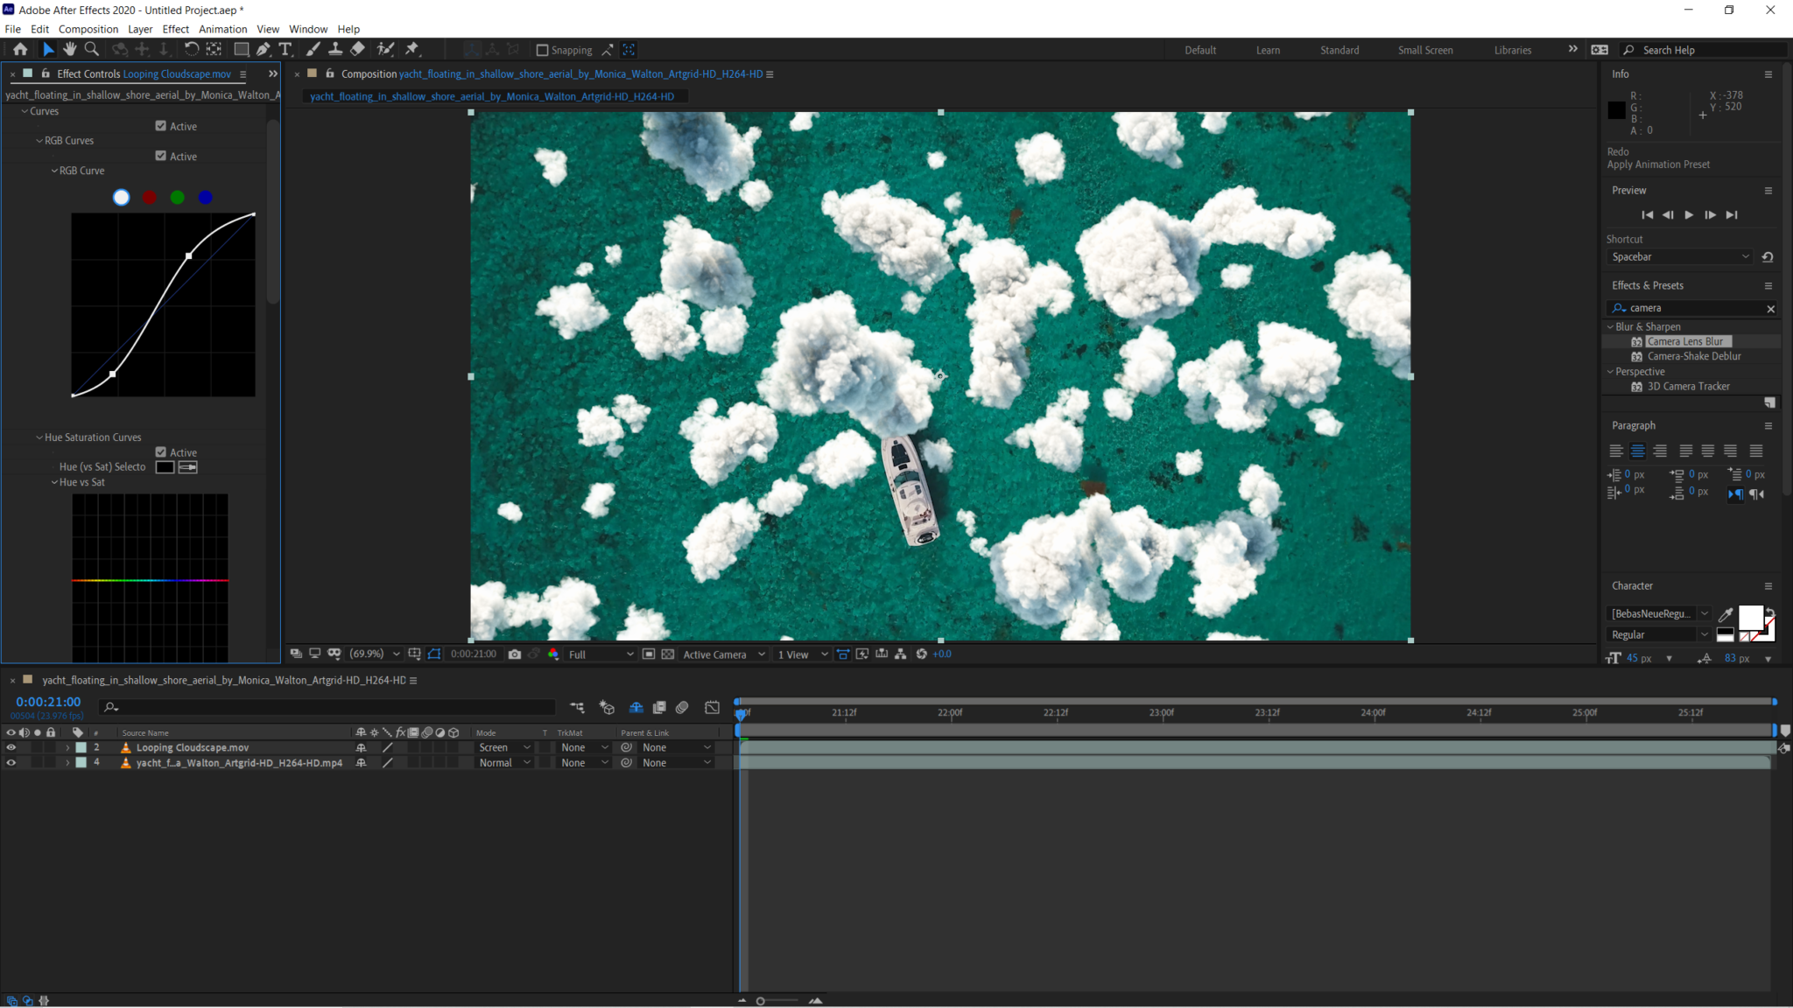
Task: Select the Puppet Pin tool
Action: (x=411, y=49)
